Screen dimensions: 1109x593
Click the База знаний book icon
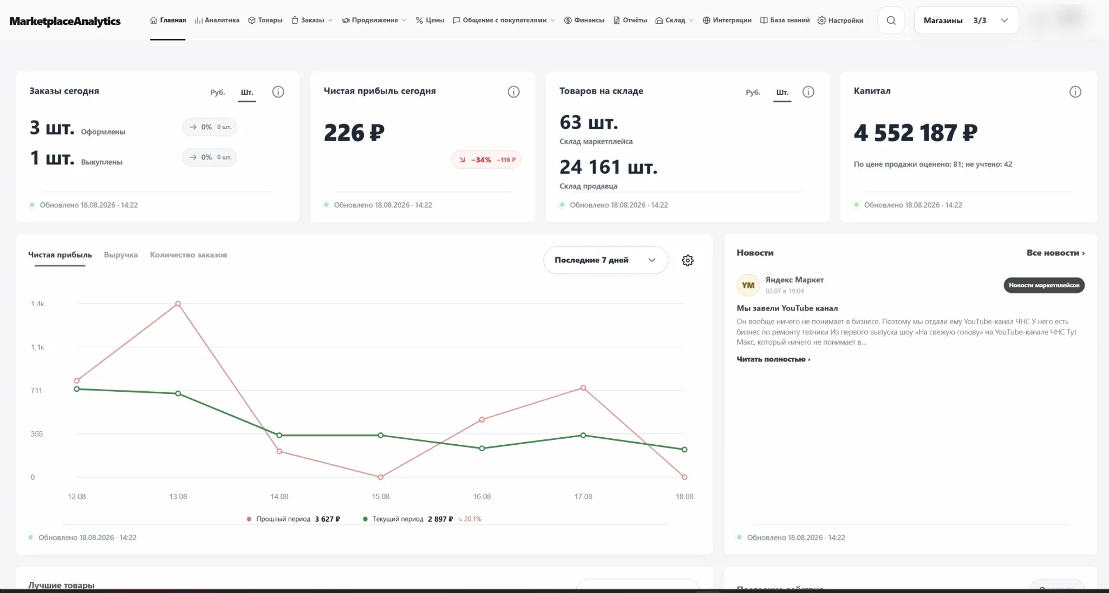(x=764, y=20)
